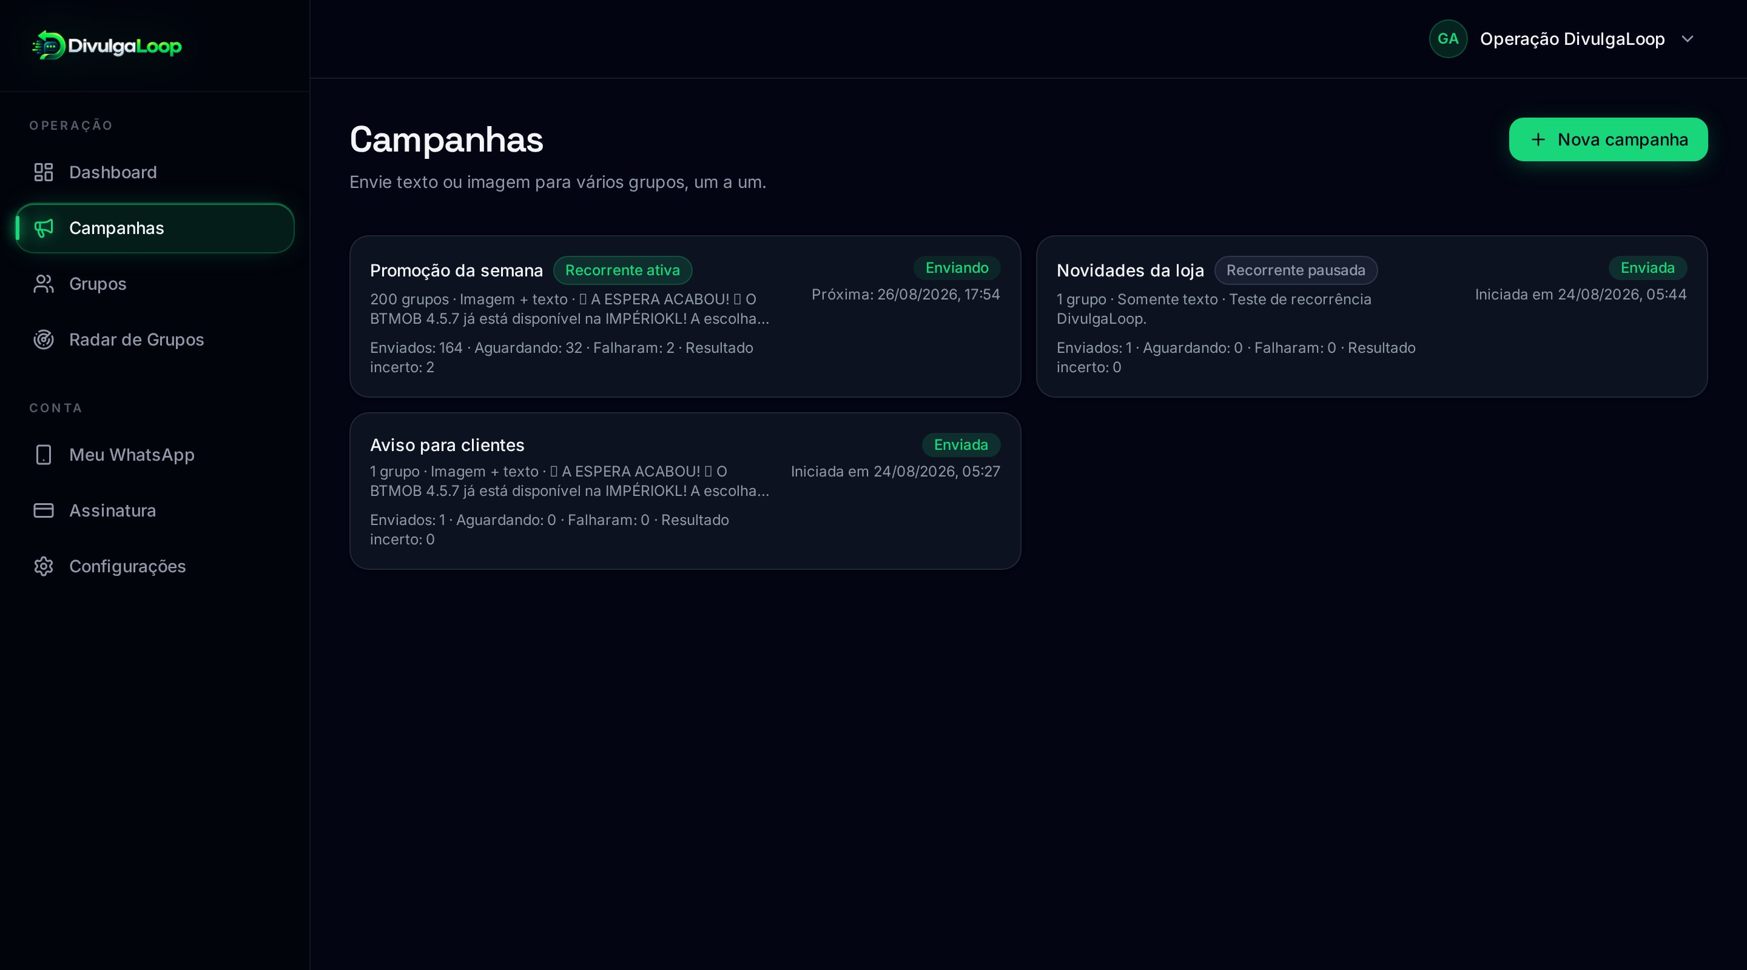The width and height of the screenshot is (1747, 970).
Task: Click the Assinatura card icon
Action: [x=44, y=510]
